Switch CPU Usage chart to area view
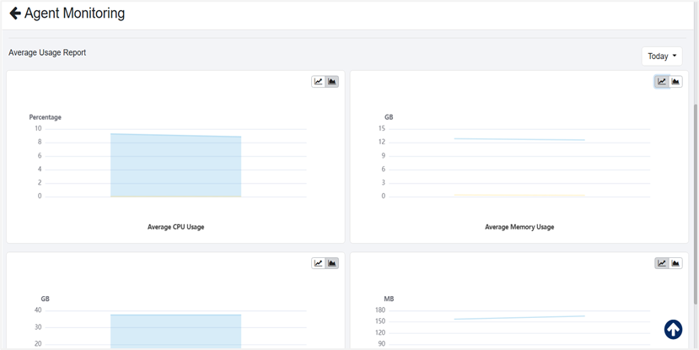The width and height of the screenshot is (699, 350). point(332,82)
